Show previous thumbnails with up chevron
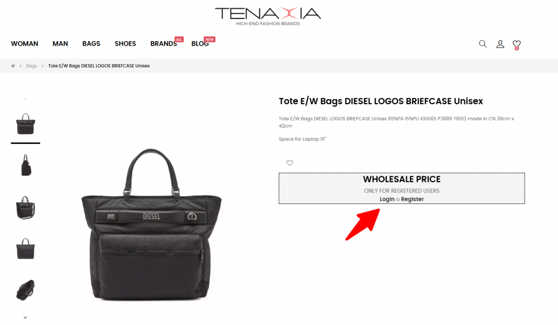 (25, 99)
